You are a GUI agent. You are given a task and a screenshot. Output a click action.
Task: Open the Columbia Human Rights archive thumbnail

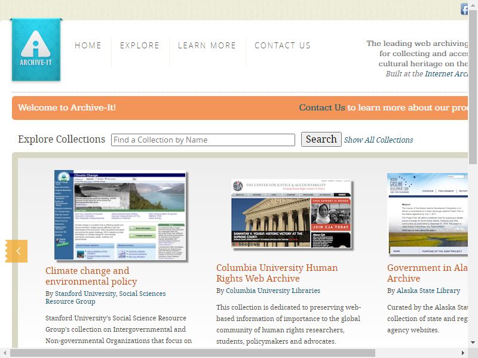click(291, 214)
